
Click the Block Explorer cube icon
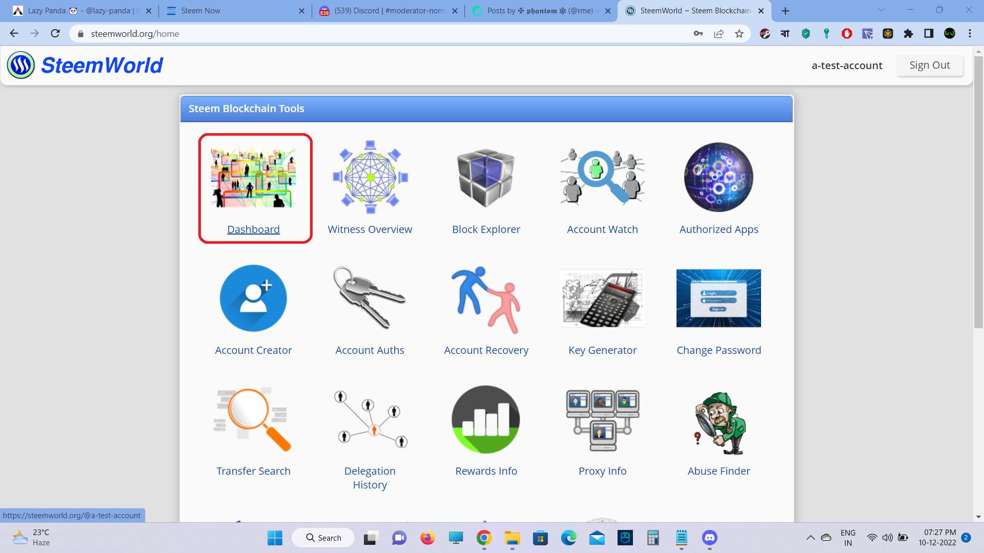(486, 177)
